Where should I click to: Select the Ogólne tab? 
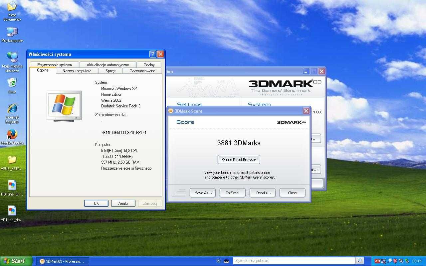tap(43, 70)
